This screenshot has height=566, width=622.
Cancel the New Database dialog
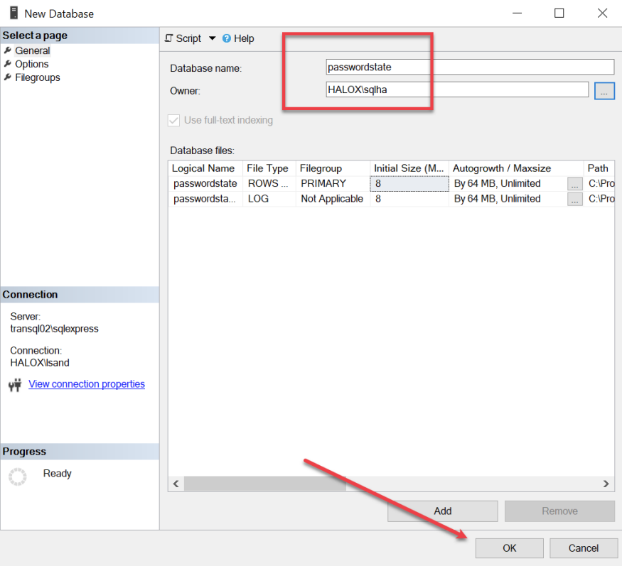coord(584,548)
